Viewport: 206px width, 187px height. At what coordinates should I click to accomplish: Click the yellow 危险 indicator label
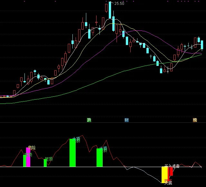pos(32,148)
